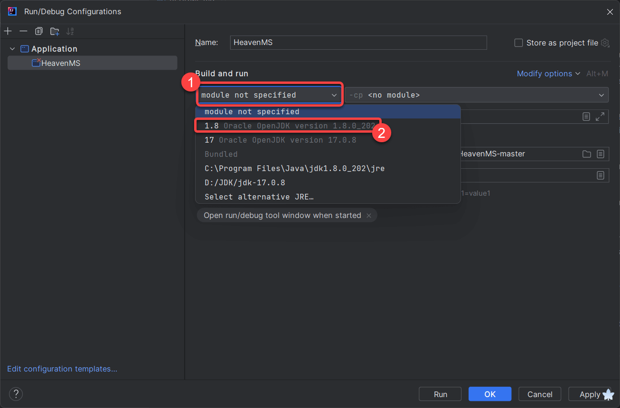Create a new configuration folder
The height and width of the screenshot is (408, 620).
(55, 31)
